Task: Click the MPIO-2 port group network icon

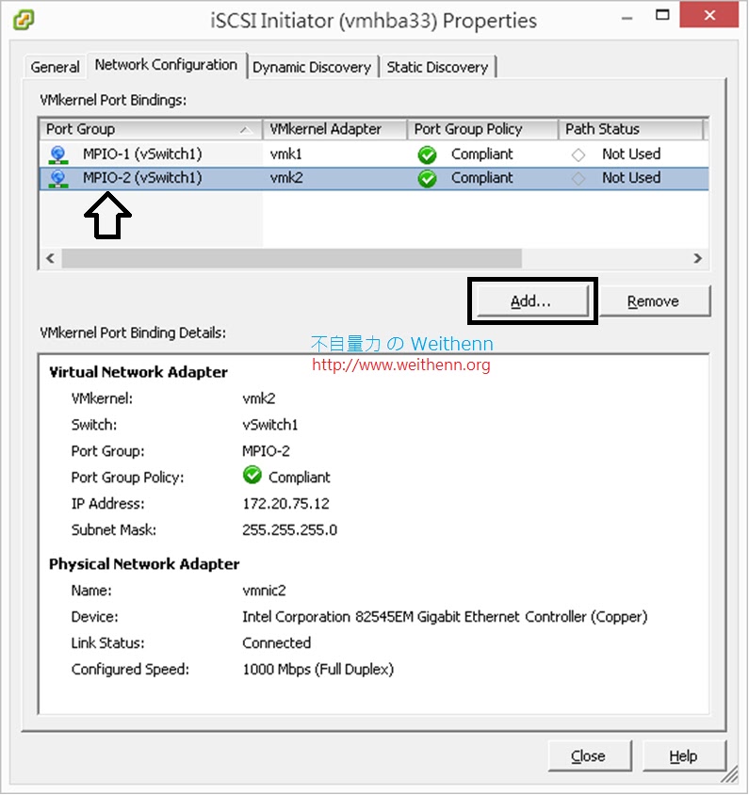Action: point(58,178)
